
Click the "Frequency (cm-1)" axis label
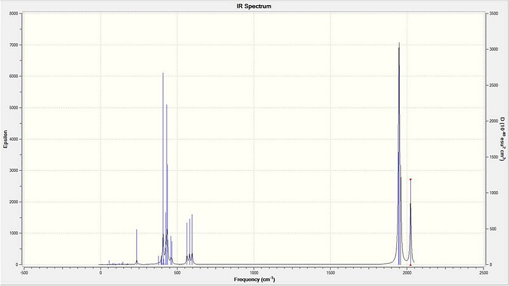[x=254, y=280]
